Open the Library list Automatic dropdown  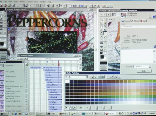[x=14, y=65]
